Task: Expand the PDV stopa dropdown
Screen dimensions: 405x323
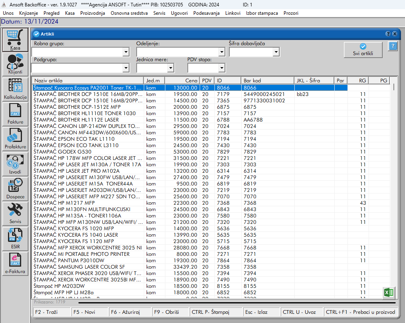Action: point(222,68)
